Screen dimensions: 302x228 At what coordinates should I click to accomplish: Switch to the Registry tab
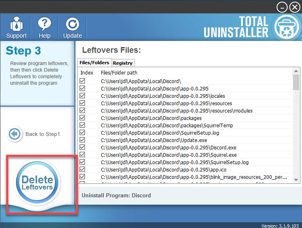[x=123, y=63]
